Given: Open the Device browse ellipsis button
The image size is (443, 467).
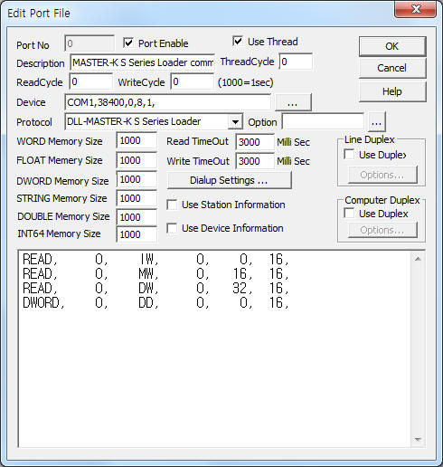Looking at the screenshot, I should (293, 102).
